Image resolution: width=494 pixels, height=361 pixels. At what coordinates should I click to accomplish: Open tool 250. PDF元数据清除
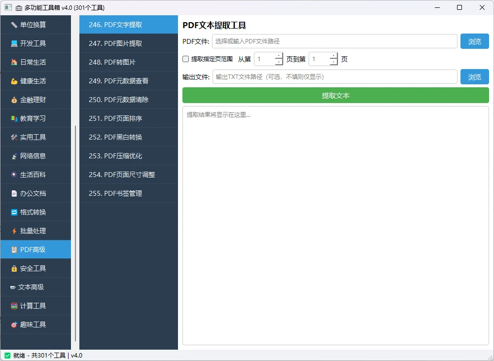click(129, 100)
